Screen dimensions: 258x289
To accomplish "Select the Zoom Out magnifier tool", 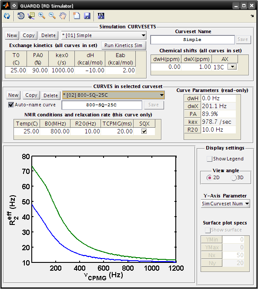I will (52, 16).
